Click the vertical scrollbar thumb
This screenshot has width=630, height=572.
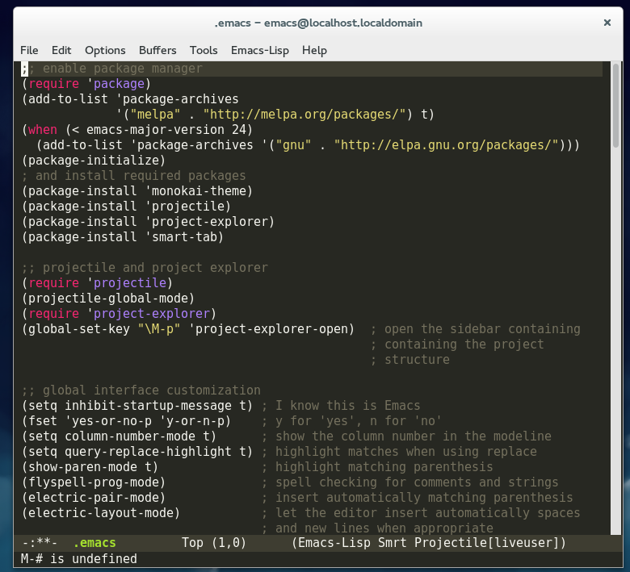[615, 105]
